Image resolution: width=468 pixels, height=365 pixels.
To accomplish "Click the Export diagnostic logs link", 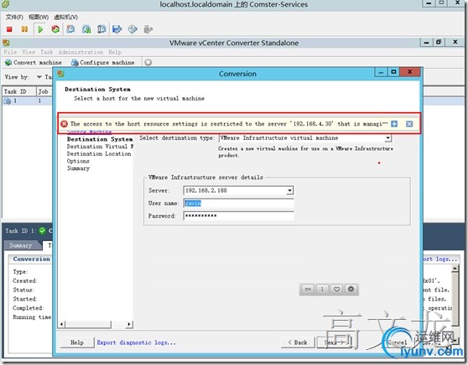I will (136, 342).
